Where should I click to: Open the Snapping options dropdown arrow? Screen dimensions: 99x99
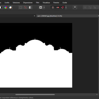click(66, 7)
